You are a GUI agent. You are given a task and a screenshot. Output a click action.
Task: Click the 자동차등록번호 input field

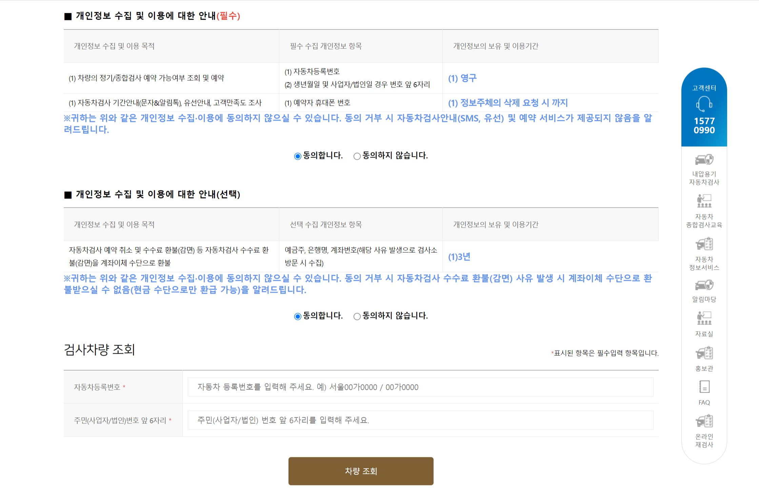point(420,387)
